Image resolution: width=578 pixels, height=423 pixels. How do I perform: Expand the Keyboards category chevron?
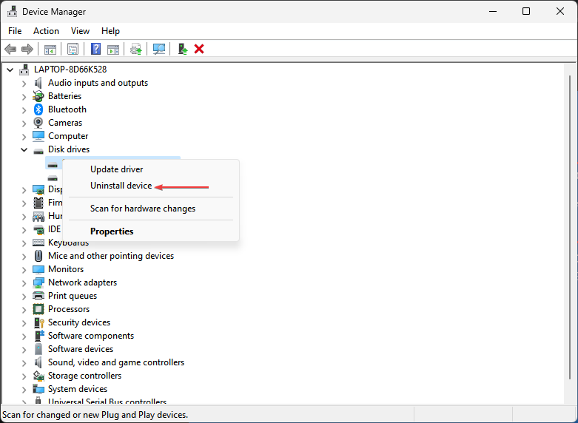pos(24,243)
